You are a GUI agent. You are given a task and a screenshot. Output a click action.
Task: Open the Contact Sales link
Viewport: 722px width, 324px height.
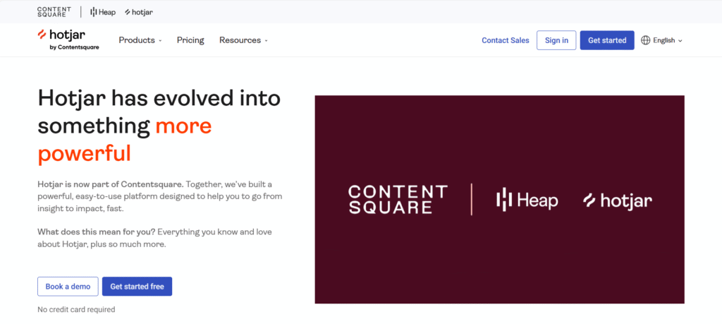pos(505,40)
